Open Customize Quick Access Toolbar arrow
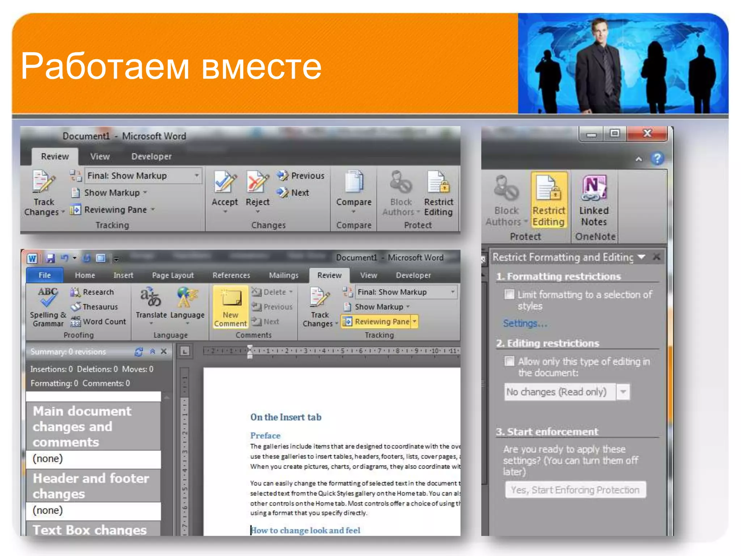The image size is (741, 556). click(x=116, y=258)
